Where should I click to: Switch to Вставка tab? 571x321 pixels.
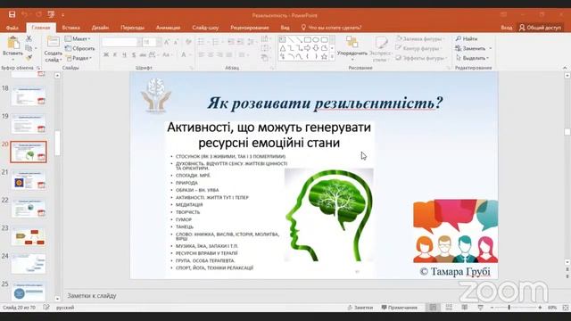[70, 28]
